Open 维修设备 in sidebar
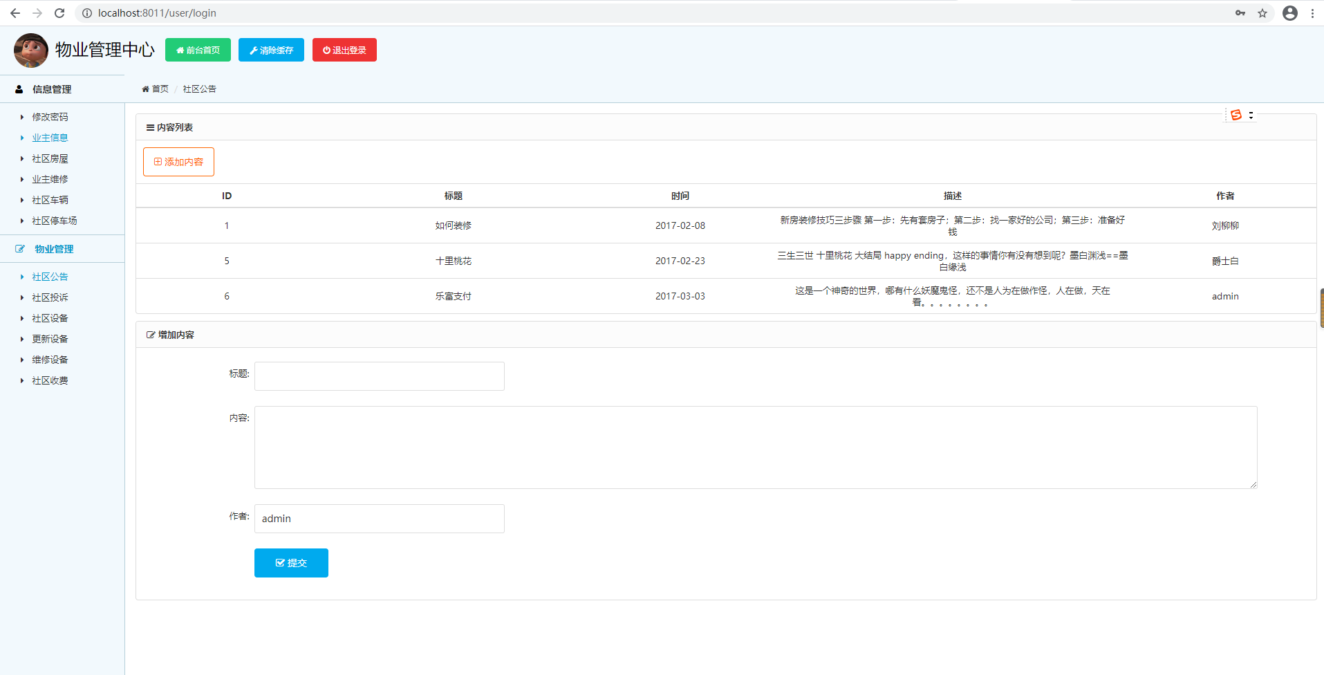Image resolution: width=1324 pixels, height=675 pixels. coord(50,360)
